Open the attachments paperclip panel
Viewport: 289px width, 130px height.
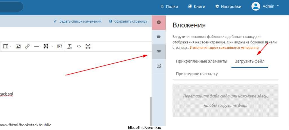click(x=159, y=51)
